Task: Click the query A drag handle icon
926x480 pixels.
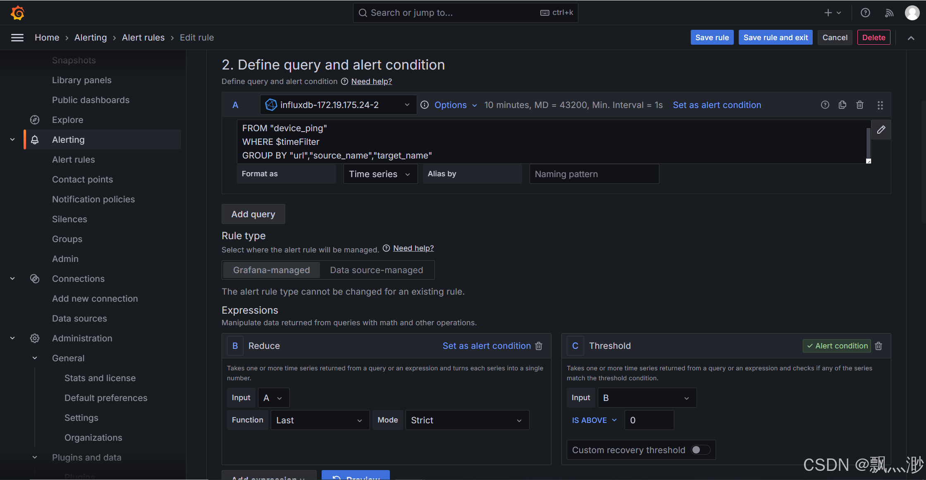Action: click(x=880, y=105)
